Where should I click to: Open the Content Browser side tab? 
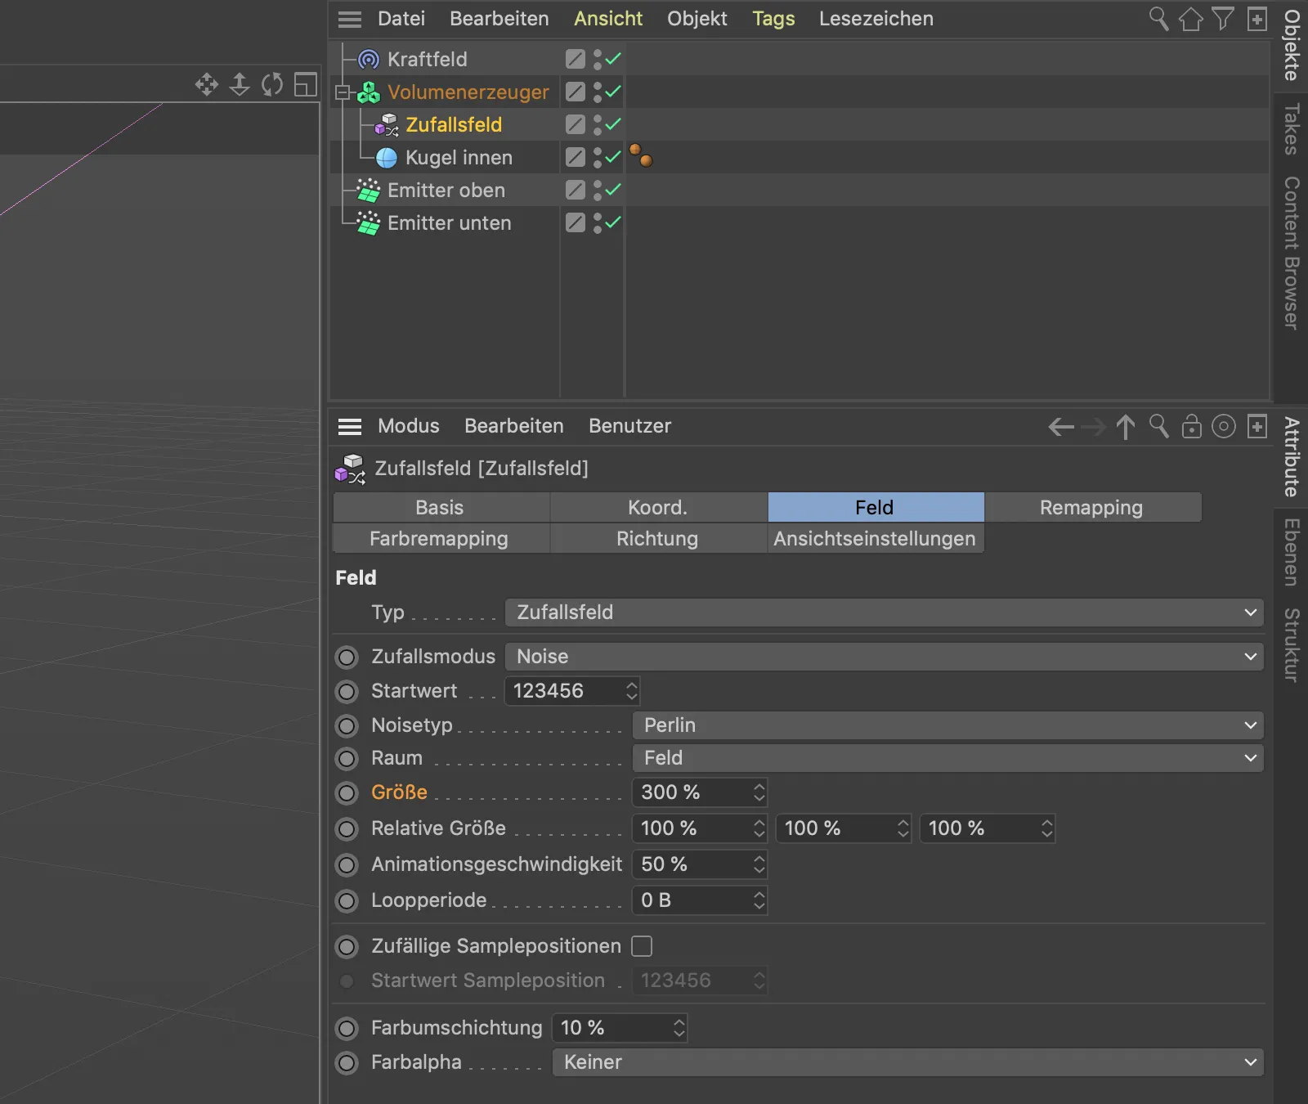click(1292, 254)
